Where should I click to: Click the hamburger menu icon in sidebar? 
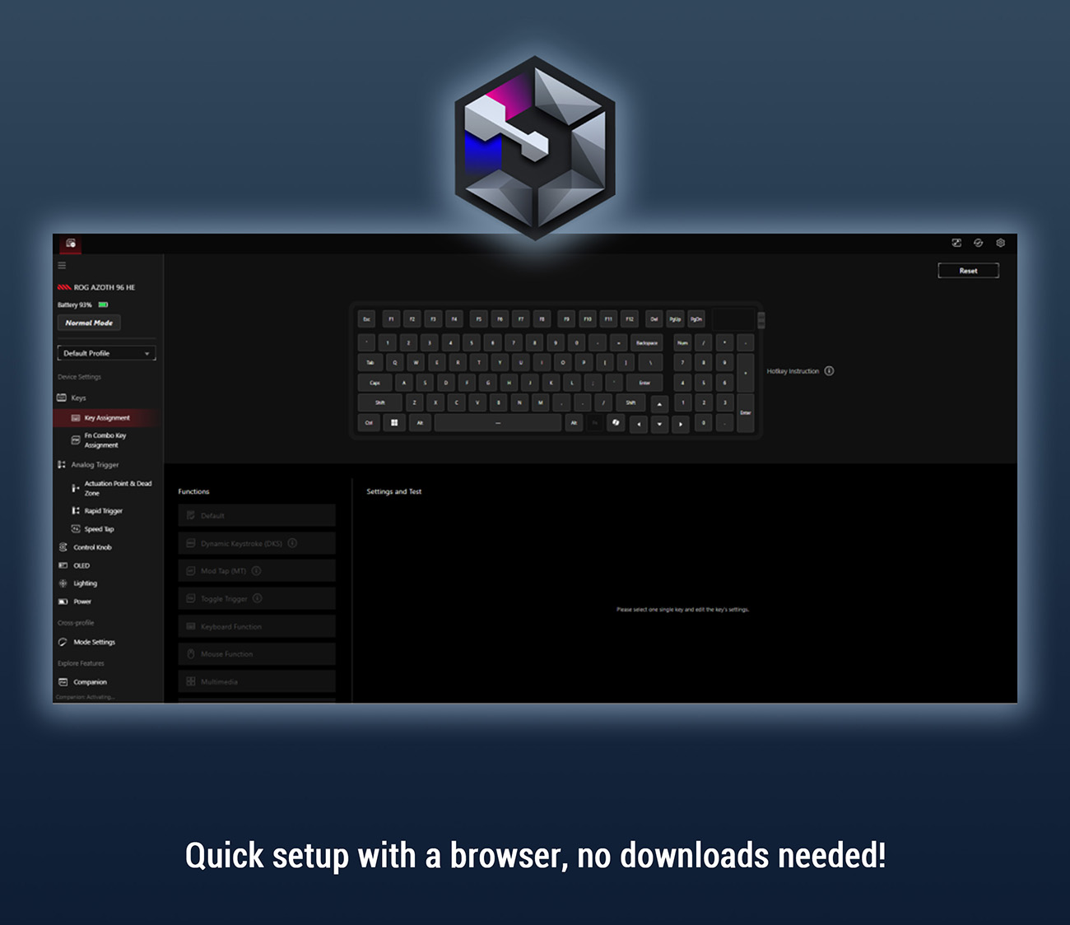[62, 266]
